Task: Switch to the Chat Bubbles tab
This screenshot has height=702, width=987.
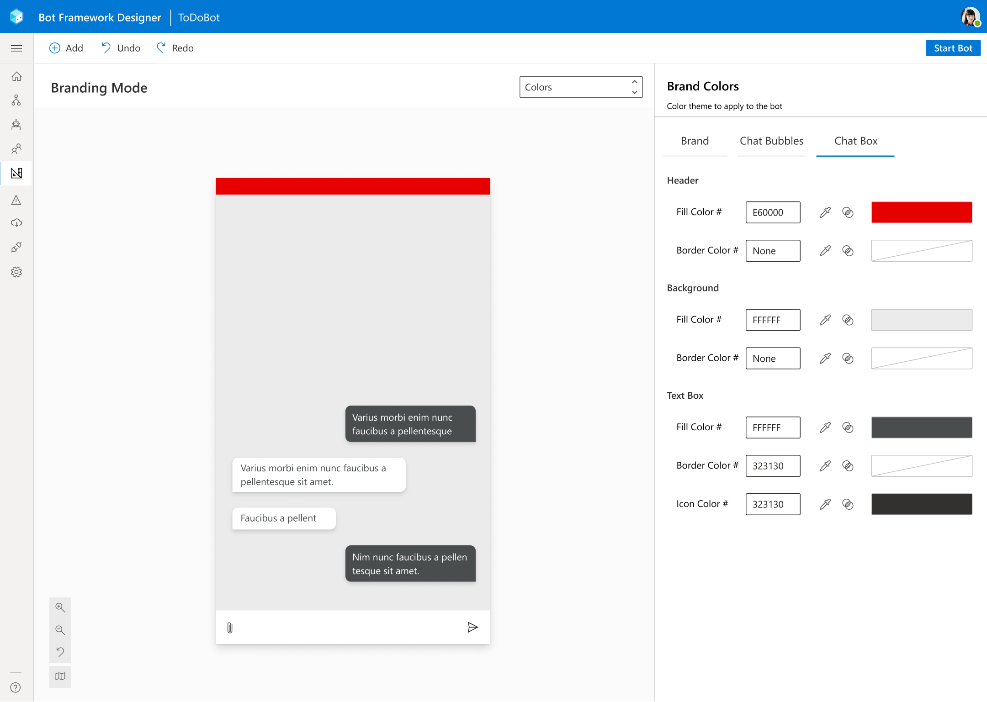Action: click(771, 141)
